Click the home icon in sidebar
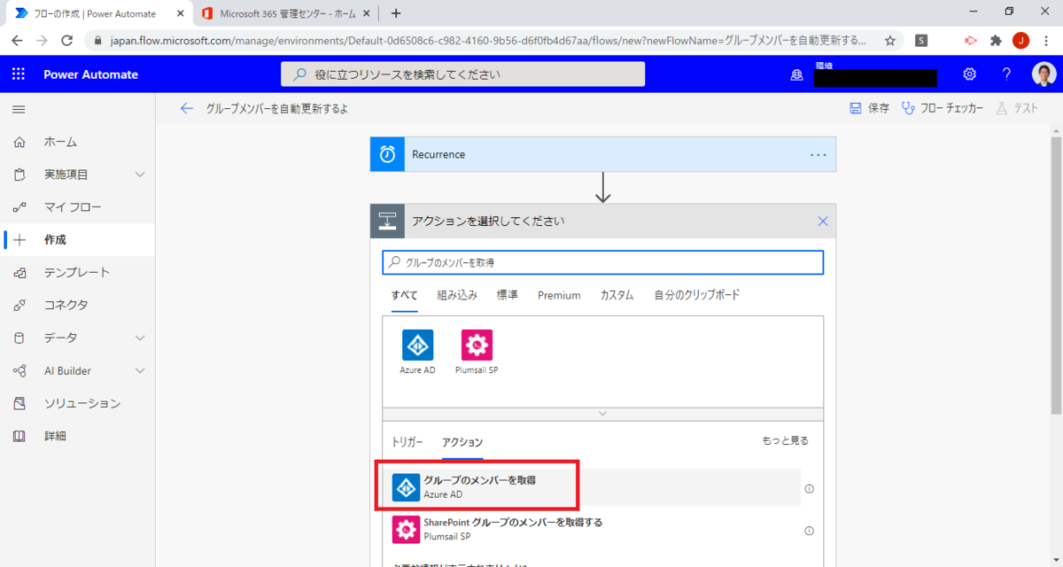The height and width of the screenshot is (567, 1063). pos(19,142)
